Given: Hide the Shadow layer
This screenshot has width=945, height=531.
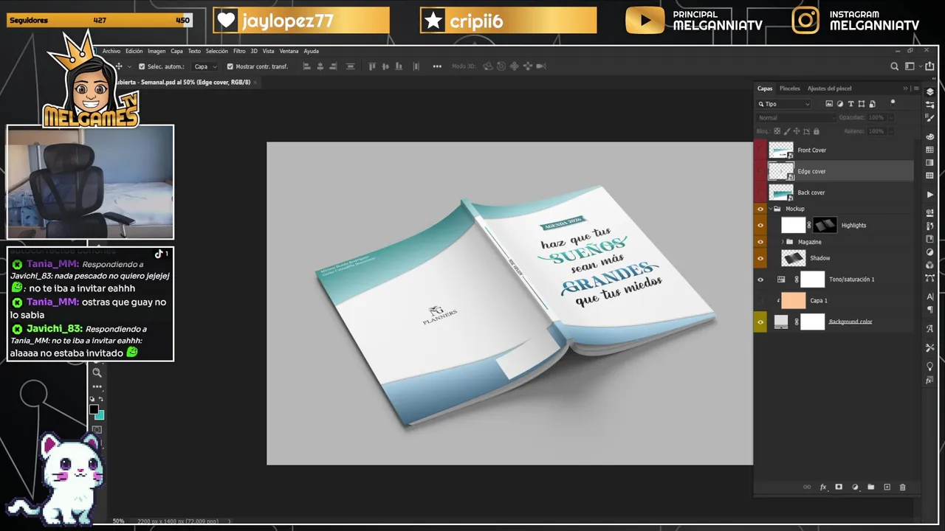Looking at the screenshot, I should coord(760,258).
